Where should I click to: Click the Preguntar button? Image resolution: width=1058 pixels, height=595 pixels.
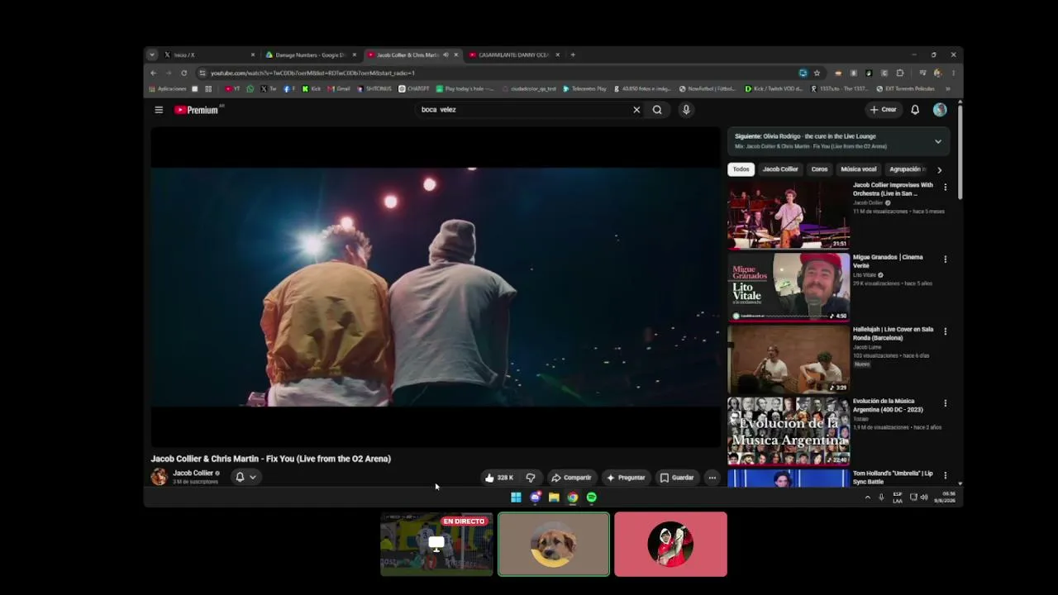pyautogui.click(x=626, y=478)
